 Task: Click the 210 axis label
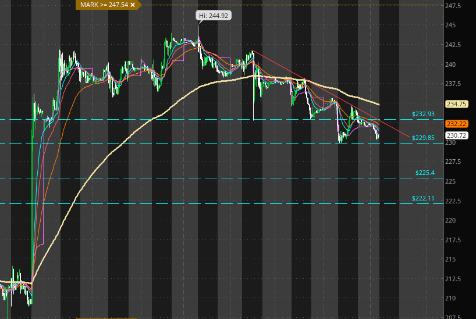tap(450, 299)
